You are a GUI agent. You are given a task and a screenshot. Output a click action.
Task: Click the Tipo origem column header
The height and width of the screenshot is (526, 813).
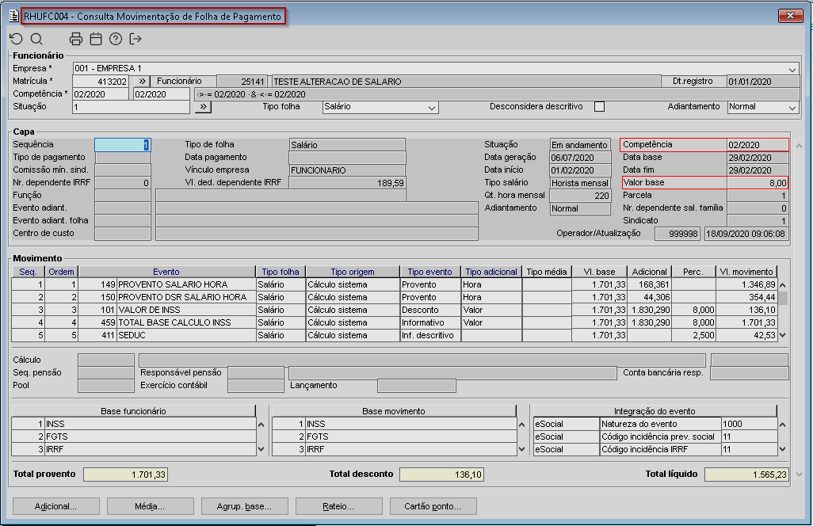[x=351, y=272]
